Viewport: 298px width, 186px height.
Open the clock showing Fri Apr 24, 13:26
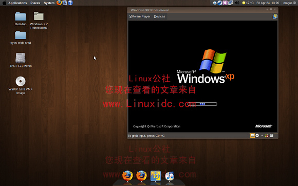(x=268, y=3)
